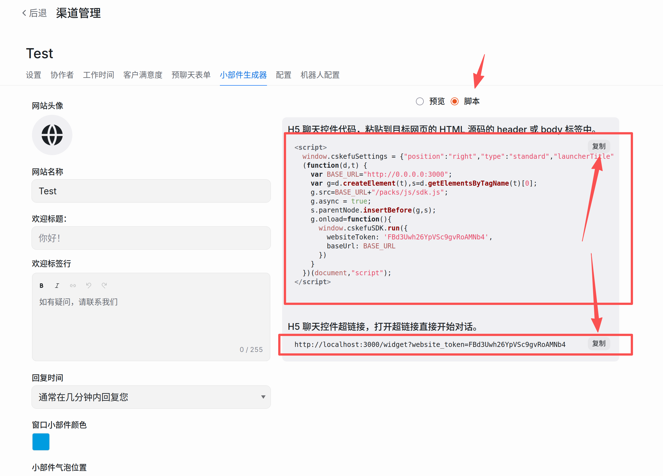The image size is (663, 476).
Task: Click the Italic formatting icon
Action: [x=57, y=286]
